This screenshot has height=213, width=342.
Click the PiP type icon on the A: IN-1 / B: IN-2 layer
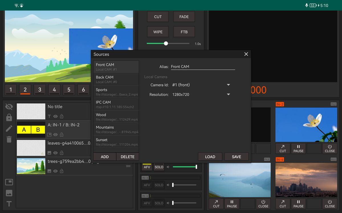pos(49,135)
